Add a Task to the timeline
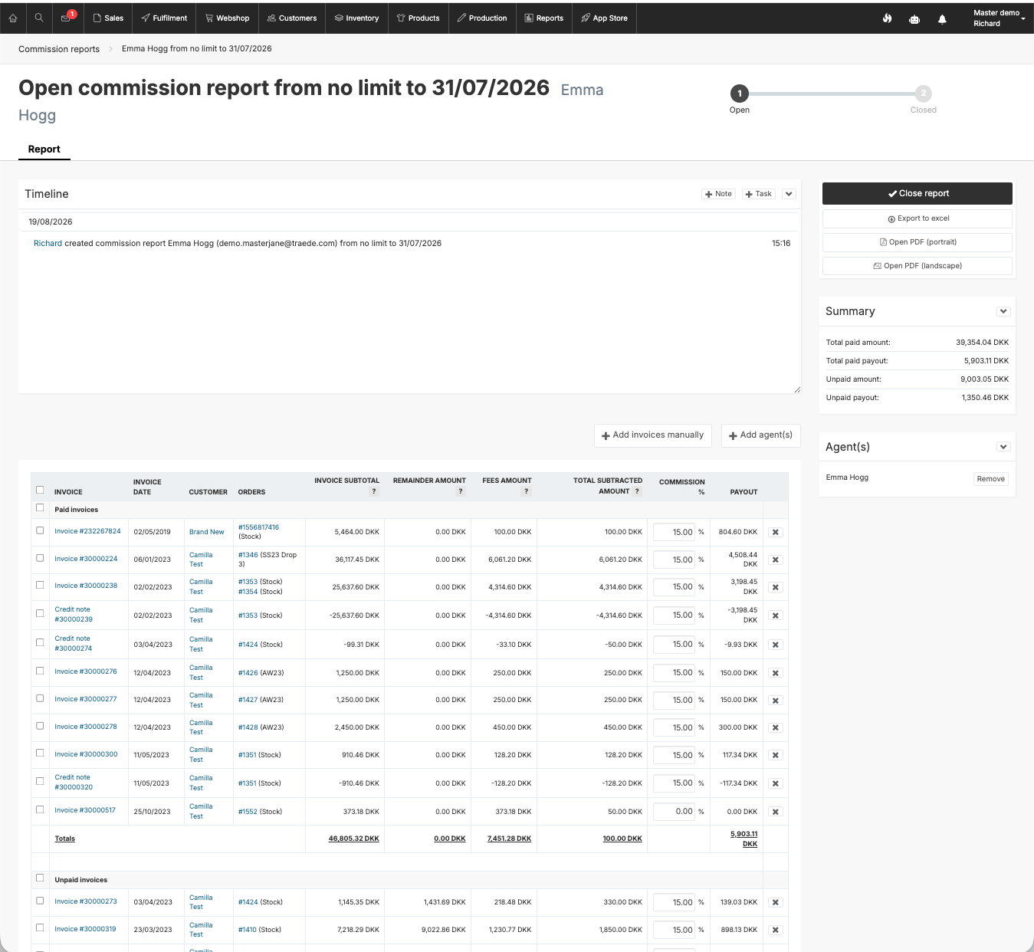 point(759,194)
